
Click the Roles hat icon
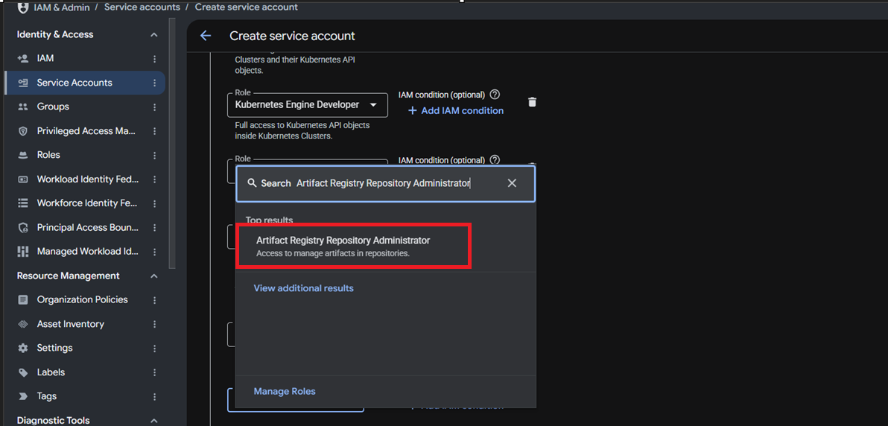pyautogui.click(x=23, y=155)
